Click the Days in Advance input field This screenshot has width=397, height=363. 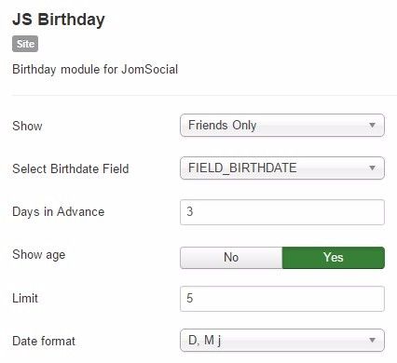282,212
